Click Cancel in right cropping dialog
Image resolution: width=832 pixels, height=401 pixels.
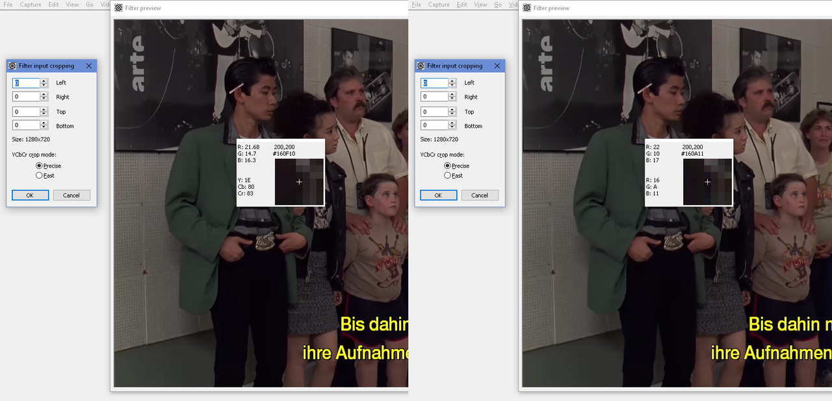tap(480, 195)
